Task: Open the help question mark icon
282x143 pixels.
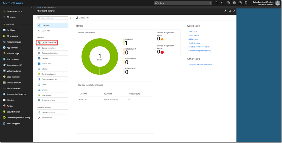Action: tap(240, 3)
